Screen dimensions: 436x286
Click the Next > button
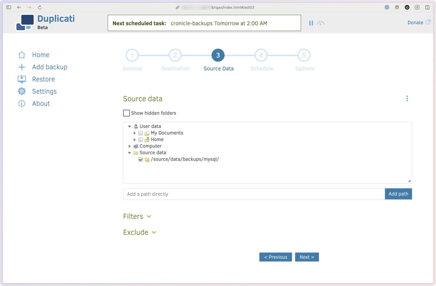coord(307,257)
